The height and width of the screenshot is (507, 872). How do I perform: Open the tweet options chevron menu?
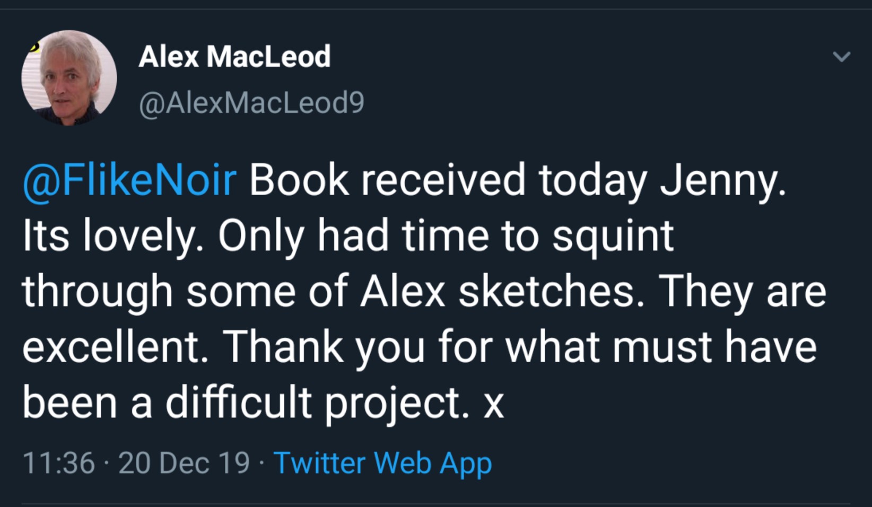click(842, 56)
